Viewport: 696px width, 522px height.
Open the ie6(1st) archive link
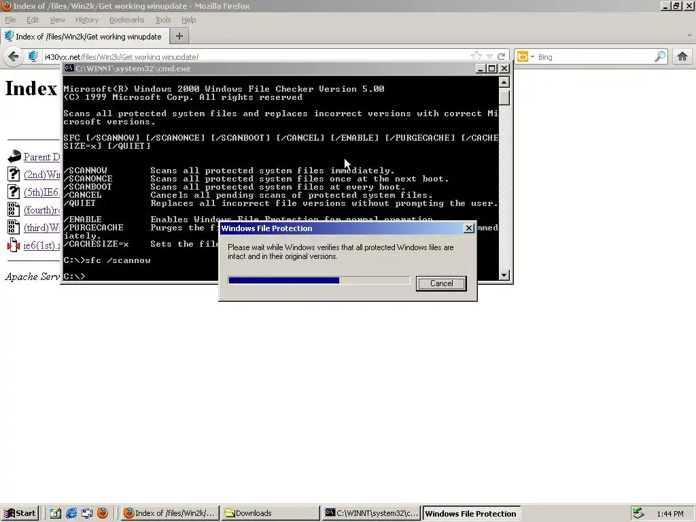[41, 245]
